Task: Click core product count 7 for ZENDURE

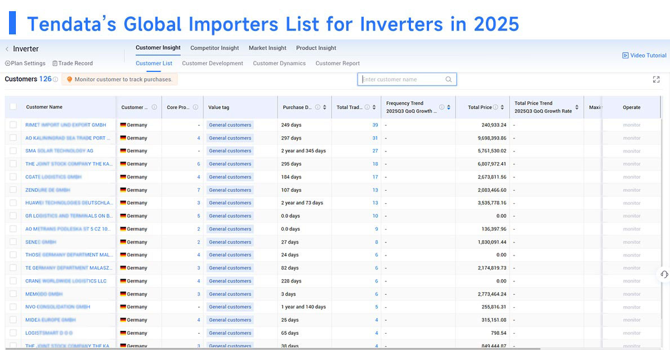Action: 199,190
